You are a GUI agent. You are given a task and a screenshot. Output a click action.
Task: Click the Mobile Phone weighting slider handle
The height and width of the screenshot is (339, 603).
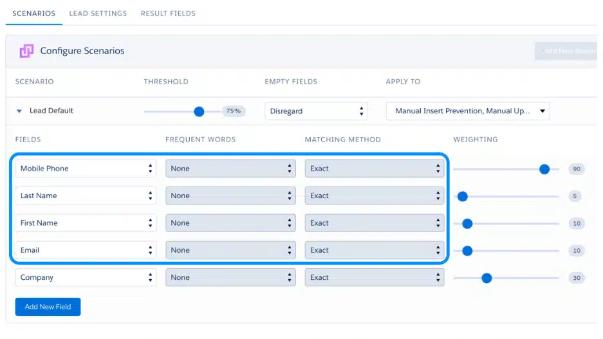click(x=544, y=169)
